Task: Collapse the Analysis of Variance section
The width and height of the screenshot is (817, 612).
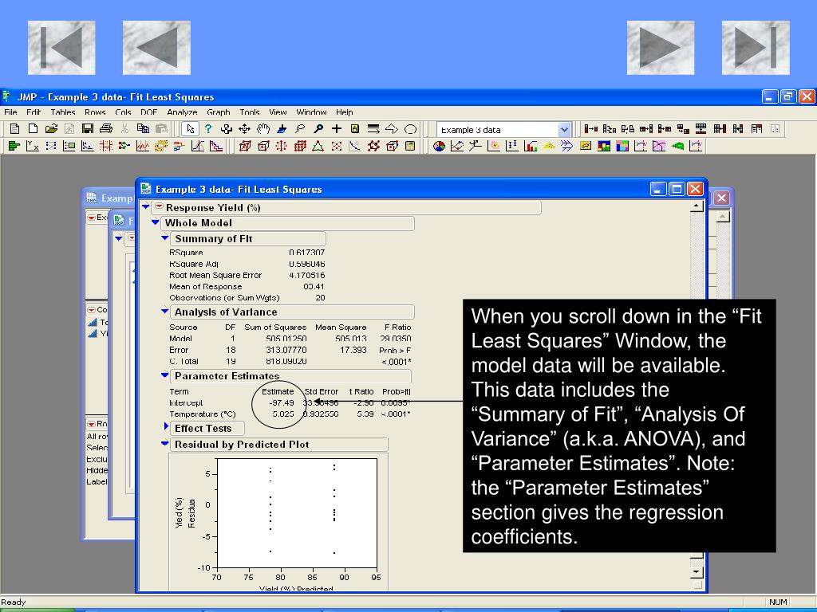Action: click(x=165, y=312)
